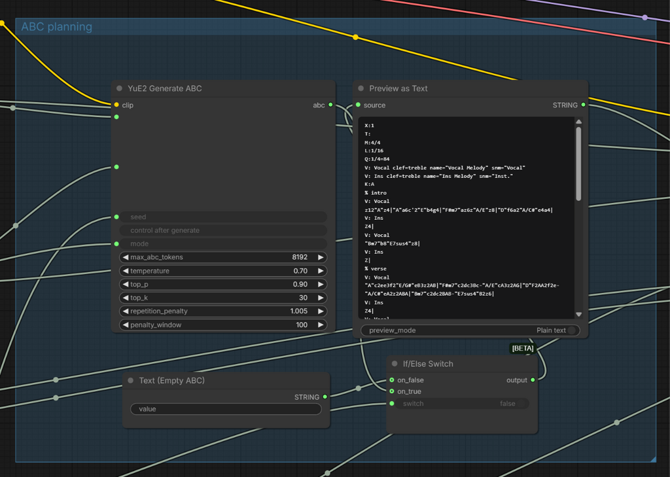The height and width of the screenshot is (477, 670).
Task: Open the control after generate widget
Action: click(x=223, y=230)
